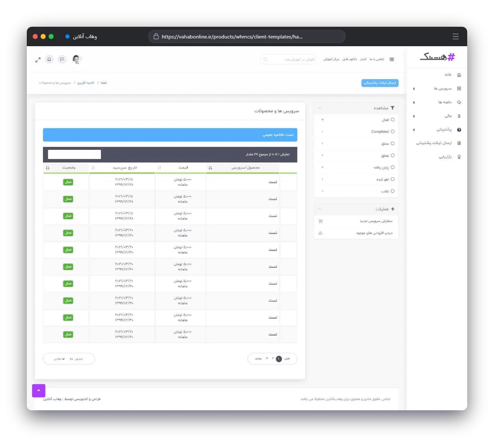Click the مالی dollar icon in sidebar
The height and width of the screenshot is (437, 494).
[459, 116]
